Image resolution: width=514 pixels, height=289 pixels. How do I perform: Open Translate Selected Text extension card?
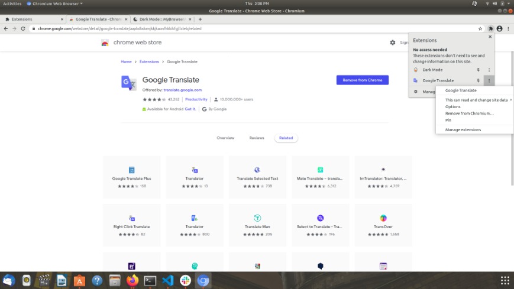click(257, 177)
